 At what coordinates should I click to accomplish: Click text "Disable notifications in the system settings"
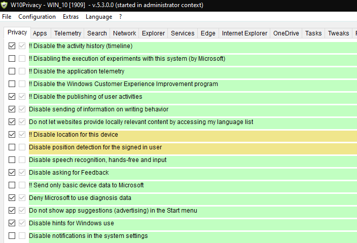click(x=88, y=236)
